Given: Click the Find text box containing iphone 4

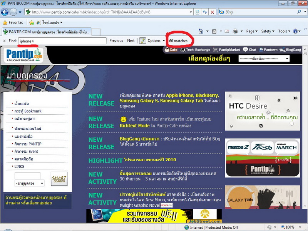Looking at the screenshot, I should pyautogui.click(x=62, y=41).
